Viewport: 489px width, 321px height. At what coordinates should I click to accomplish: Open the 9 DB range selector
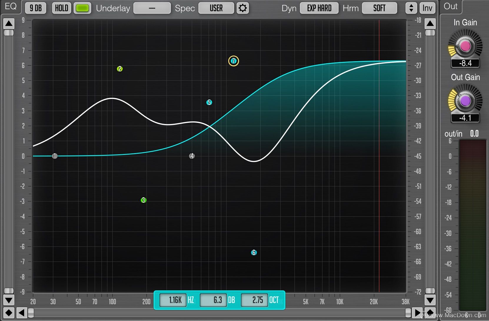[36, 8]
